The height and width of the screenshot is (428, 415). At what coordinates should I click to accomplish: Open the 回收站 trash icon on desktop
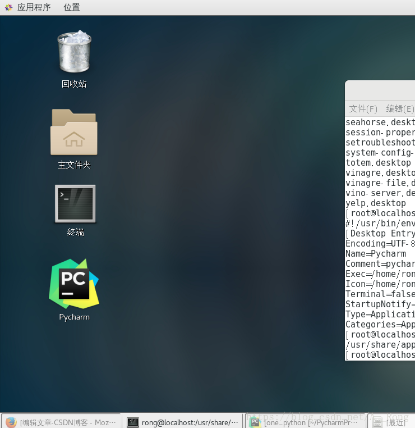point(74,51)
